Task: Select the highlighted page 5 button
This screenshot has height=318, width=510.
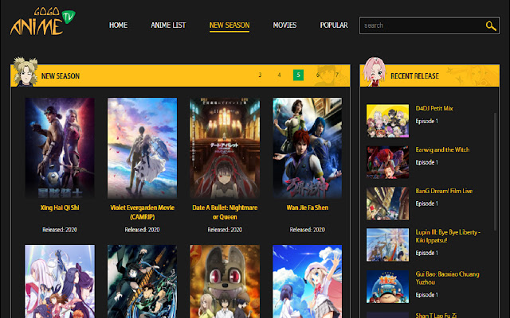Action: point(298,75)
